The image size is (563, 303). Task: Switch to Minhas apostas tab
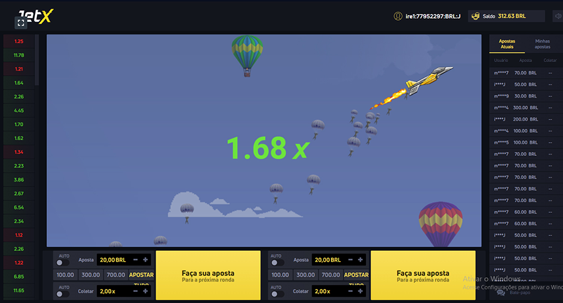pos(542,44)
